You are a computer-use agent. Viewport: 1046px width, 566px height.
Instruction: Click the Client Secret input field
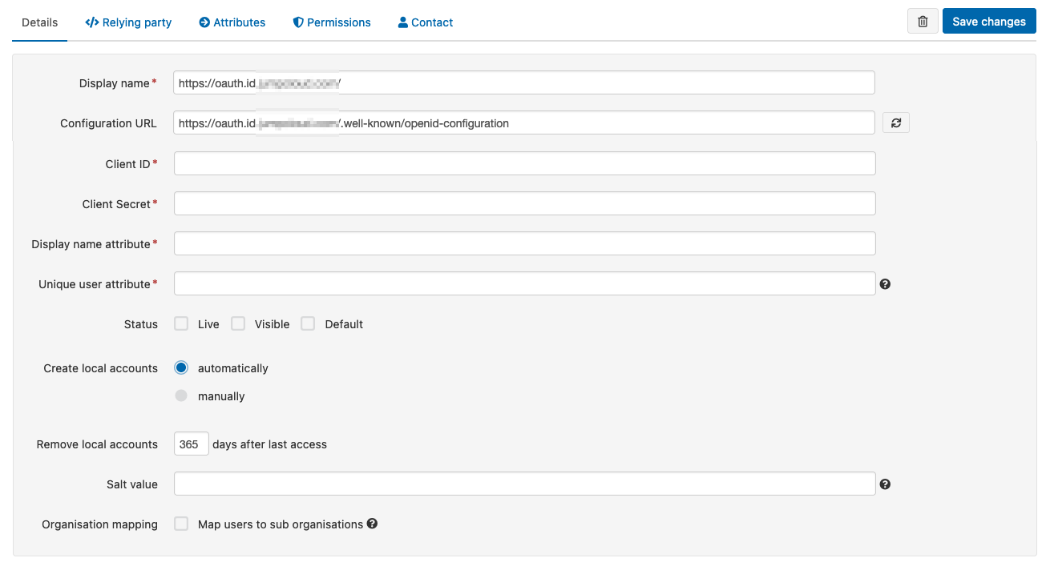coord(524,203)
